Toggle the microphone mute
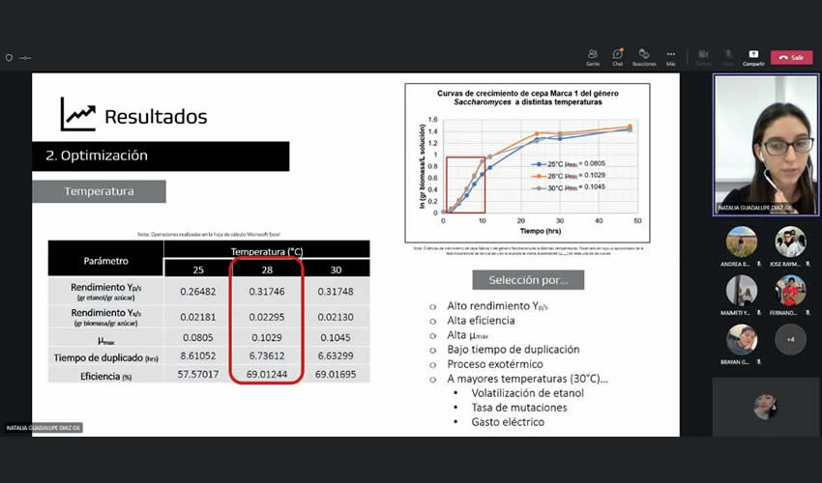 tap(728, 55)
